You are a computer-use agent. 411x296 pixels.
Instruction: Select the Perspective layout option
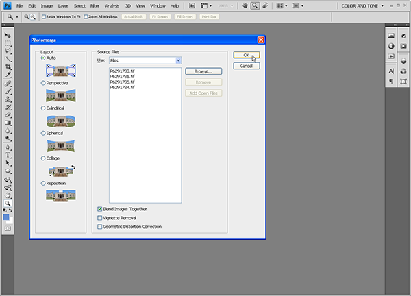pos(43,83)
